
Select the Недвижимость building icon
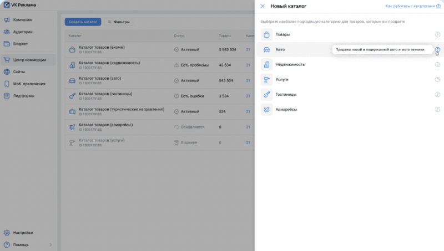267,65
